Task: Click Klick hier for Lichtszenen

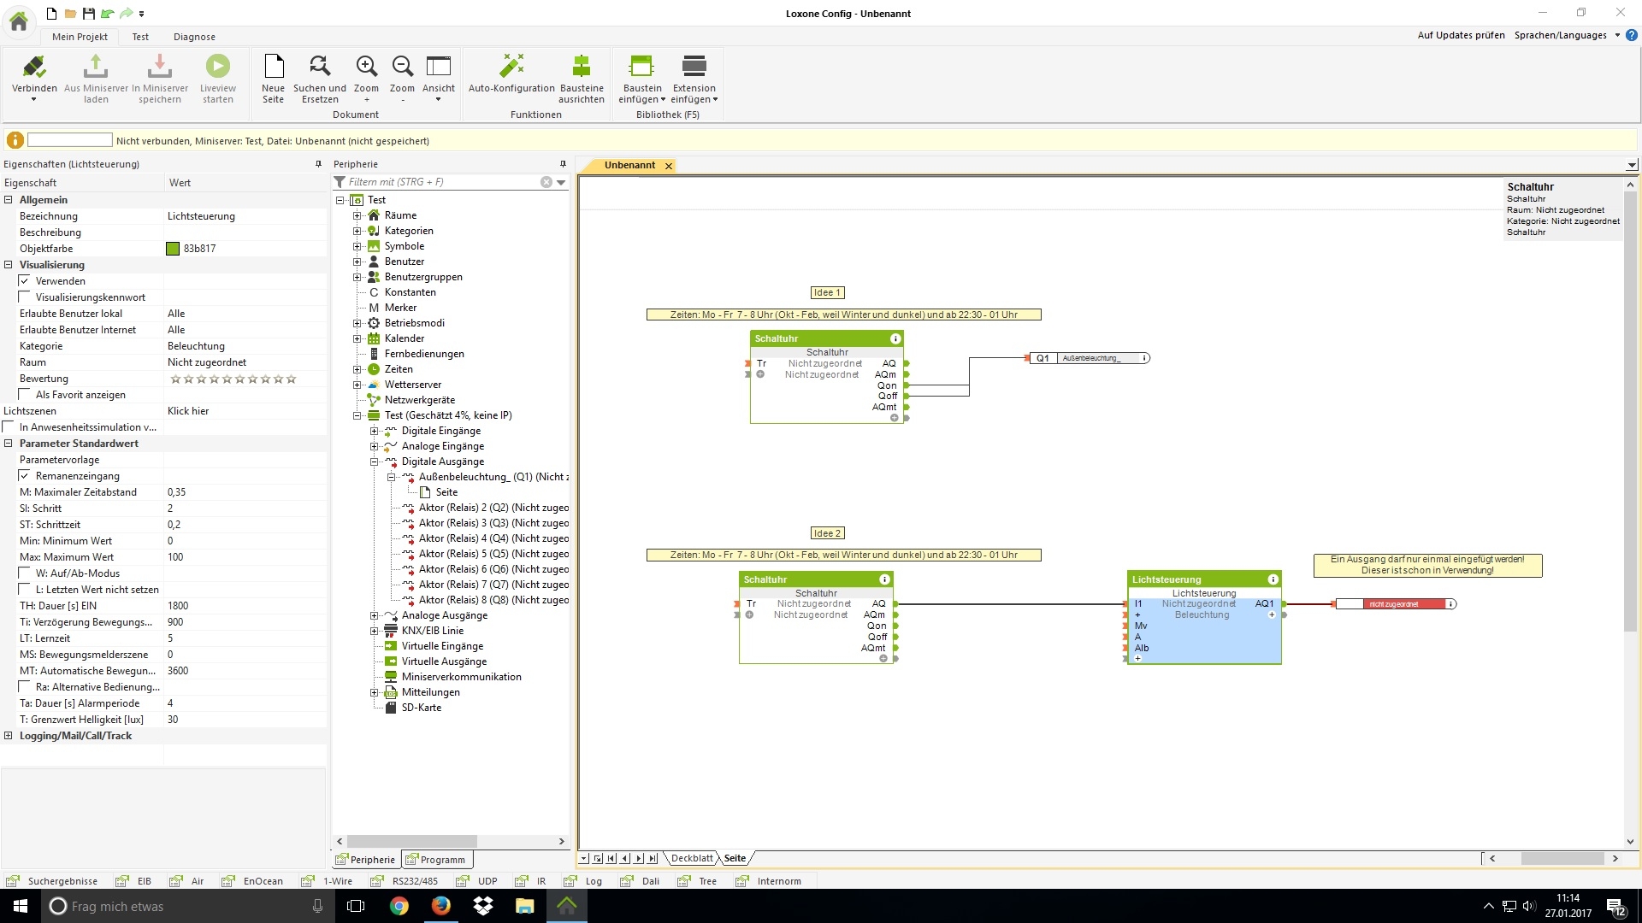Action: click(188, 411)
